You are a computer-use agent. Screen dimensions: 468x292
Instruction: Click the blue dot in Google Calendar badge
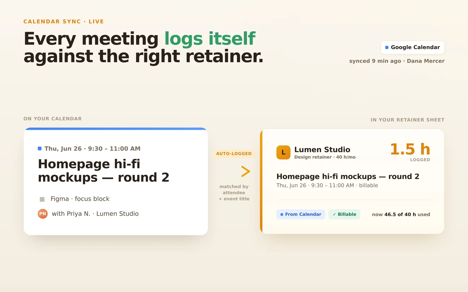(387, 47)
